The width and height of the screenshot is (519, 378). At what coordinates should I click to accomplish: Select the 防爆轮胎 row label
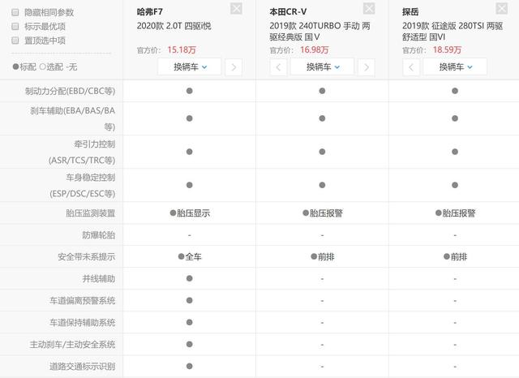99,235
